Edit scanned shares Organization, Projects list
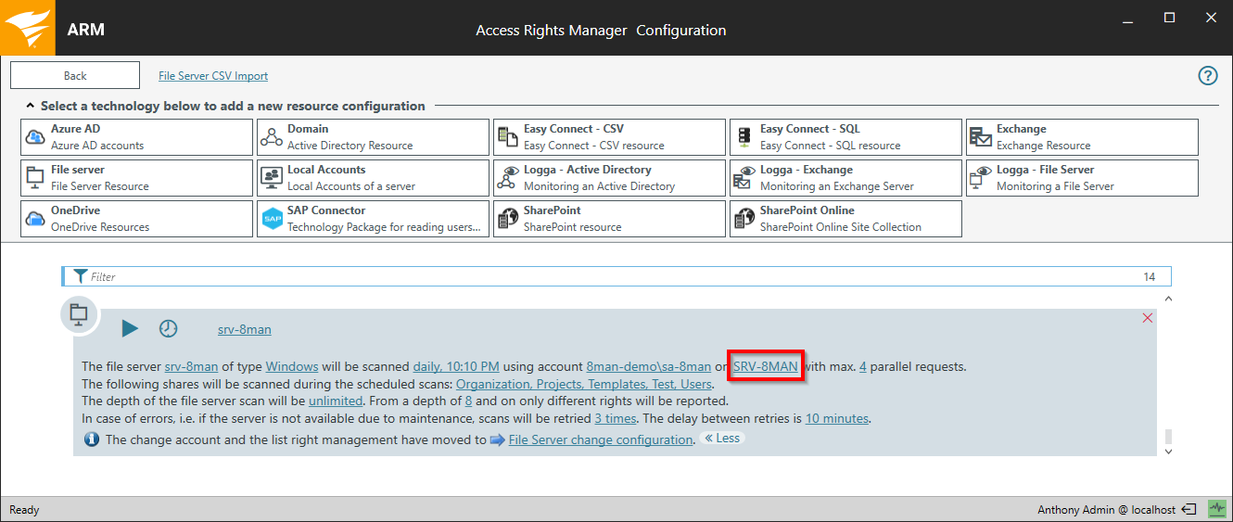 584,384
